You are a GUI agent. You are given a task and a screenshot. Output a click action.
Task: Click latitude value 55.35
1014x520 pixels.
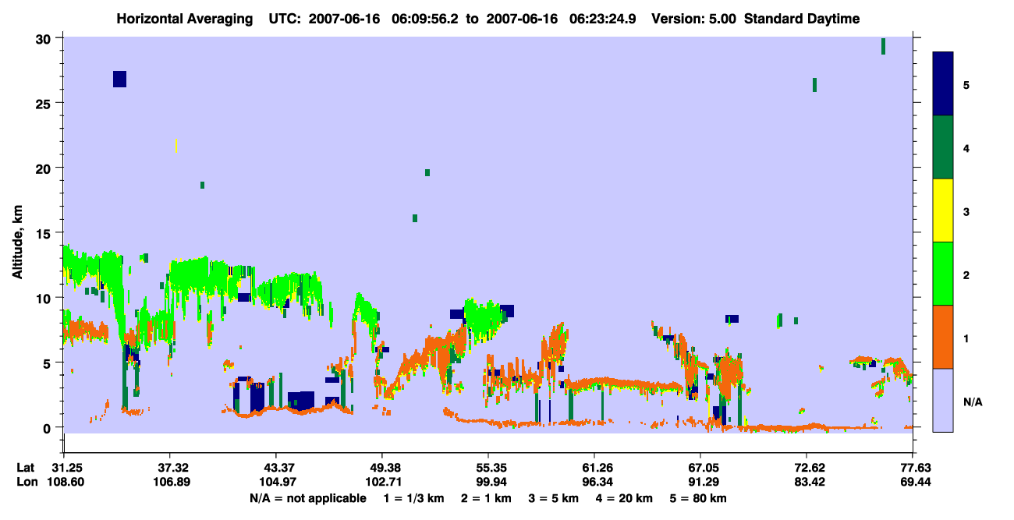pos(488,468)
